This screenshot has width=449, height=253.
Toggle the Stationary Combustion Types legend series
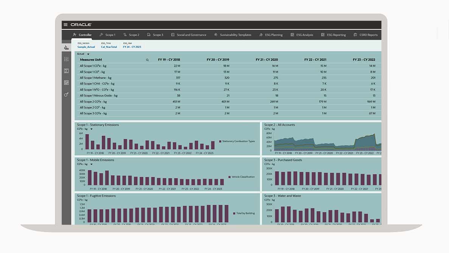[238, 141]
